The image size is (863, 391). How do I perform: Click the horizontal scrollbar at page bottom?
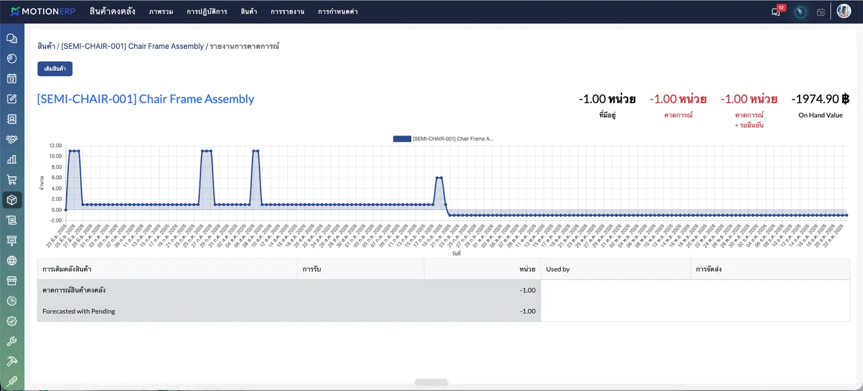coord(431,382)
